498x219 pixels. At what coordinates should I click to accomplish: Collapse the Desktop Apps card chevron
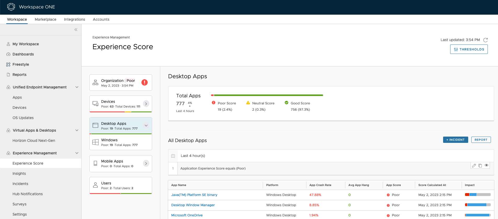coord(146,126)
